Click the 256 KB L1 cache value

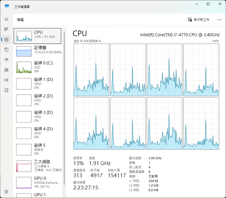[x=153, y=181]
